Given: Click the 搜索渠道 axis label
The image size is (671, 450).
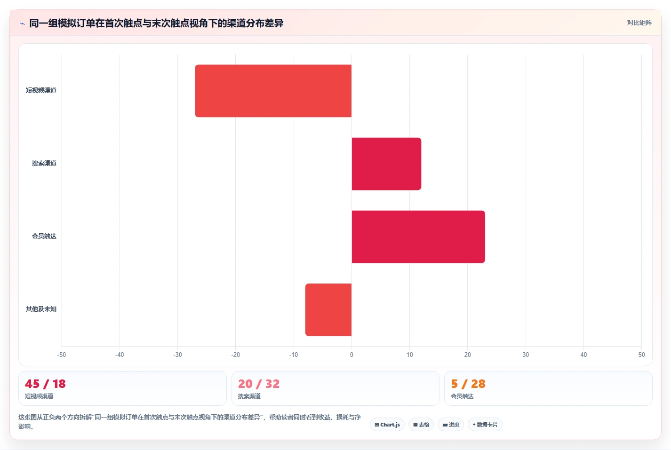Looking at the screenshot, I should pos(44,163).
